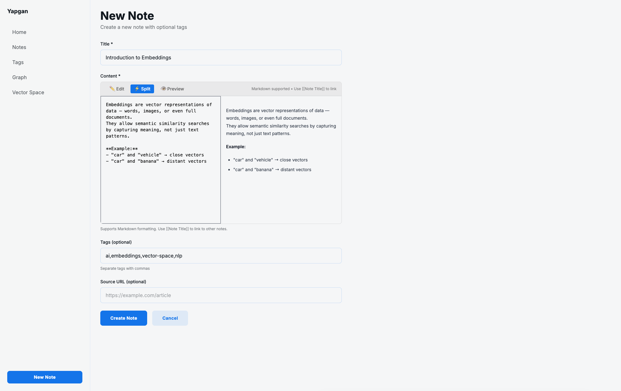Go to Notes page
The height and width of the screenshot is (391, 621).
(19, 47)
